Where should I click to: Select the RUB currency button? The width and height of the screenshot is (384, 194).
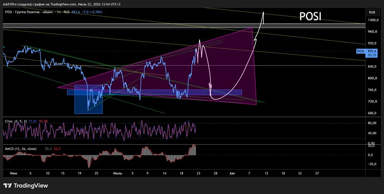(372, 13)
